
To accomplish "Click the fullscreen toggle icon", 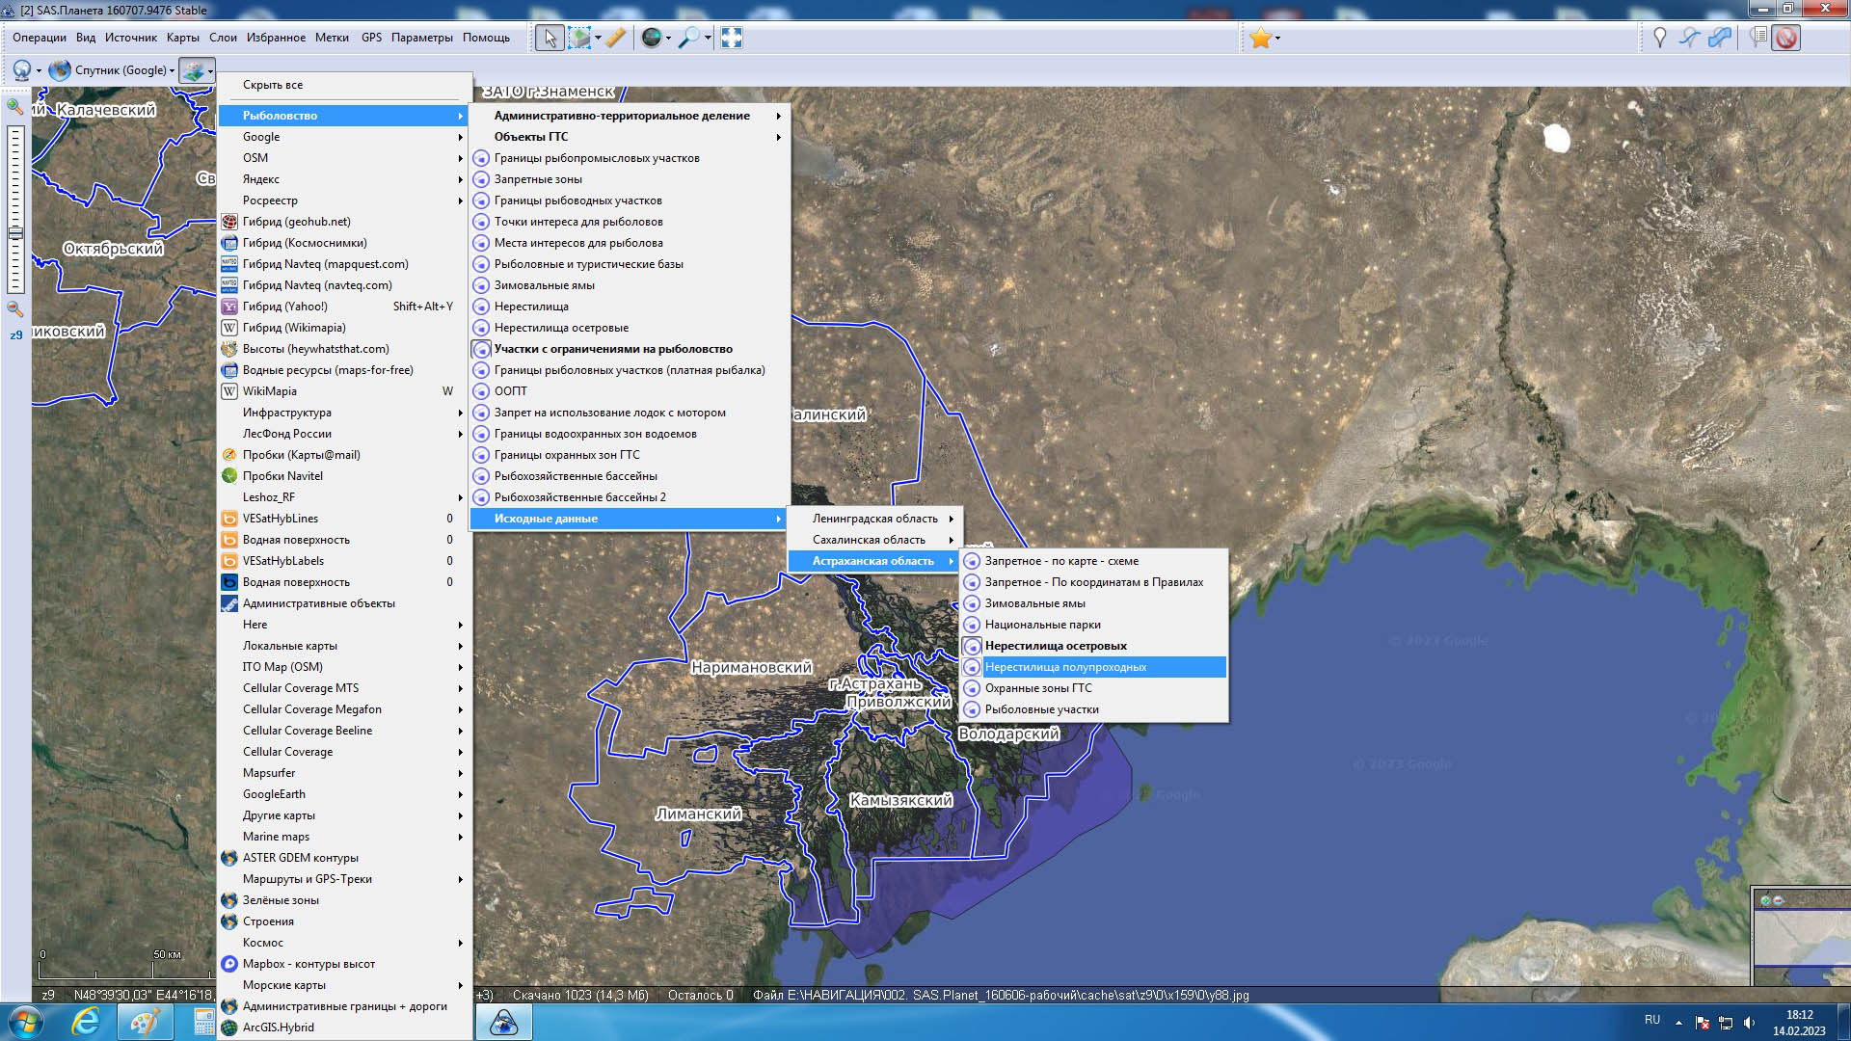I will [x=732, y=38].
